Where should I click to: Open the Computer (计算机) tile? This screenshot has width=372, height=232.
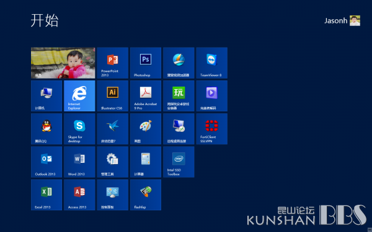46,96
